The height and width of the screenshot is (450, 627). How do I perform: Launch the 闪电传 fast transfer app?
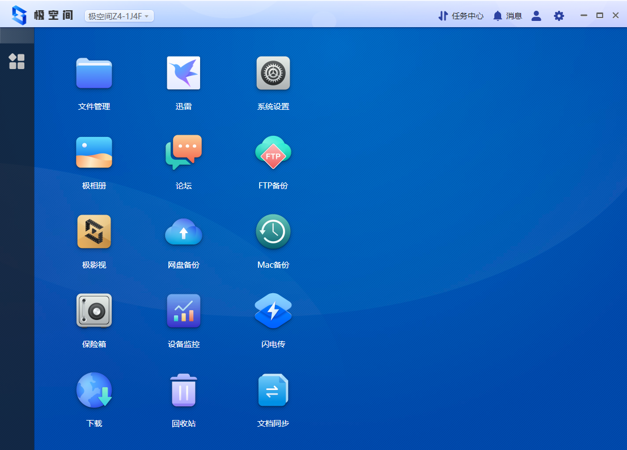tap(273, 311)
